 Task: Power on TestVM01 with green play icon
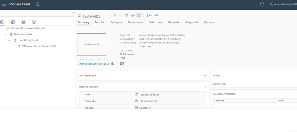point(115,15)
